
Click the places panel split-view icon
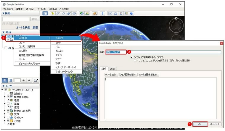(x=10, y=80)
